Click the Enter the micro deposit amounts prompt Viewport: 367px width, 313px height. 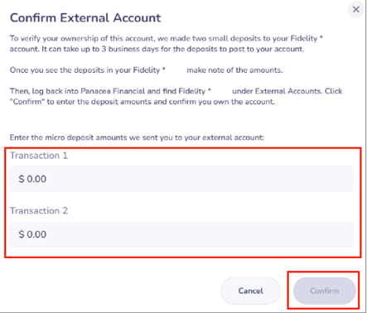click(137, 137)
